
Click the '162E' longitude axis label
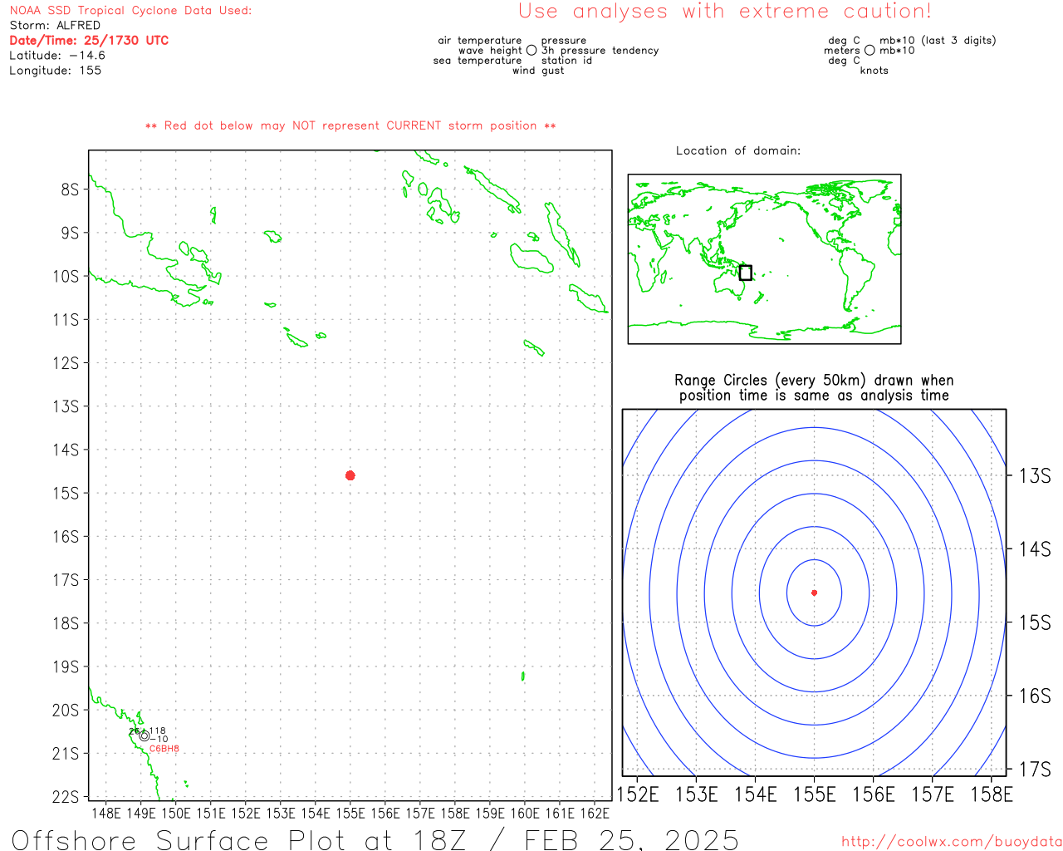(594, 814)
